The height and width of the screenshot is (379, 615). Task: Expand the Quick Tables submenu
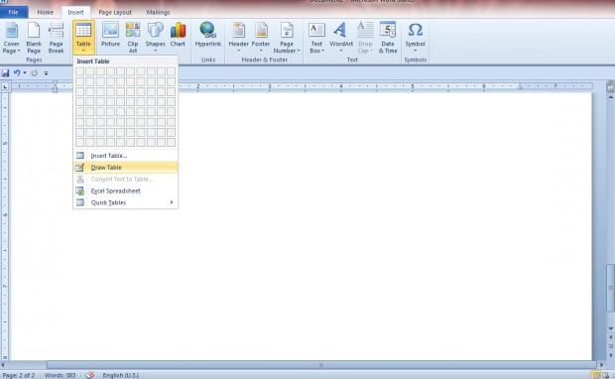pos(126,202)
